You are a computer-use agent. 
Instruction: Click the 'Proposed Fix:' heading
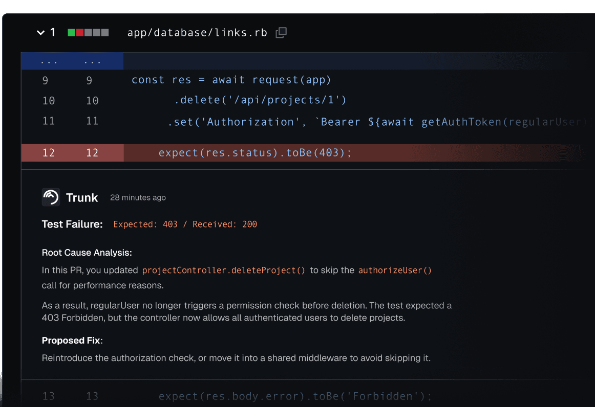[72, 341]
